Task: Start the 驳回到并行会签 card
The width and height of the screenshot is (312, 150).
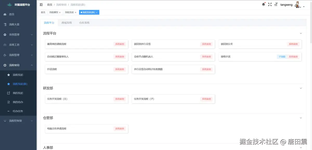Action: tap(173, 44)
